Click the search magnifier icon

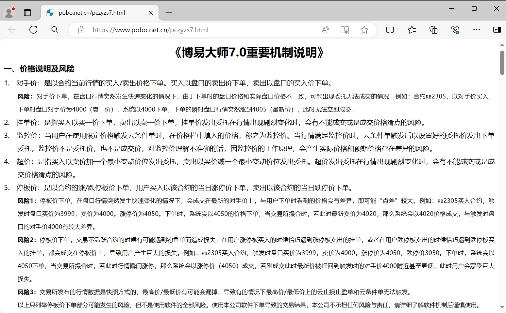(x=55, y=30)
